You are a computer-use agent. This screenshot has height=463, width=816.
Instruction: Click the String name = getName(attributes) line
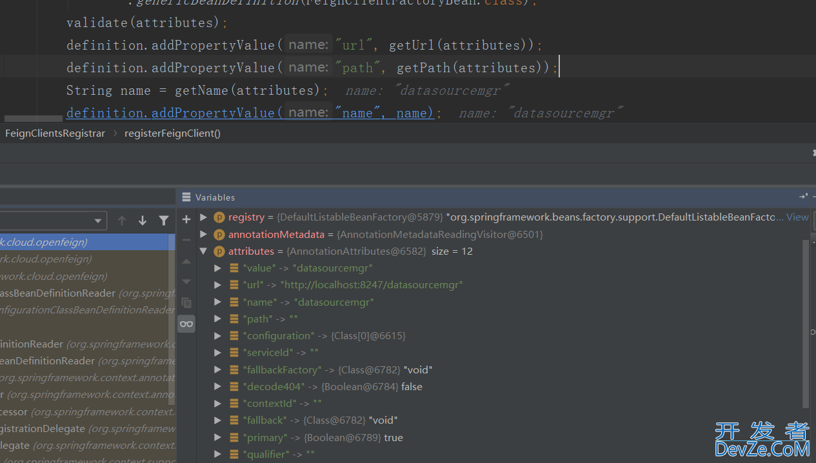(198, 90)
